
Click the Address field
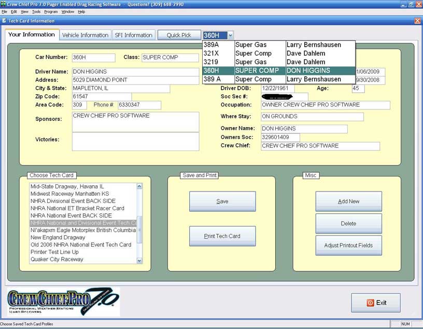coord(135,80)
